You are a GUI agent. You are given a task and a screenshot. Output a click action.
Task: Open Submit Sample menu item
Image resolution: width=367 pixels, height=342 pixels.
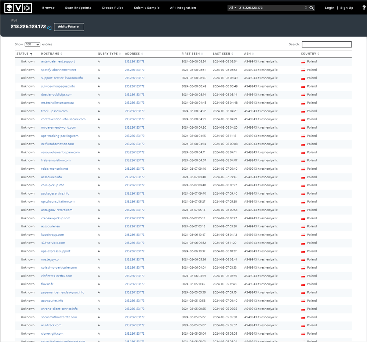[x=147, y=8]
